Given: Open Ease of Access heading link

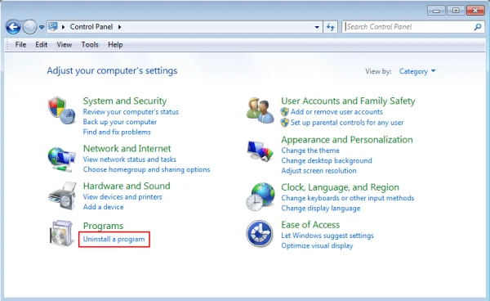Looking at the screenshot, I should click(310, 225).
